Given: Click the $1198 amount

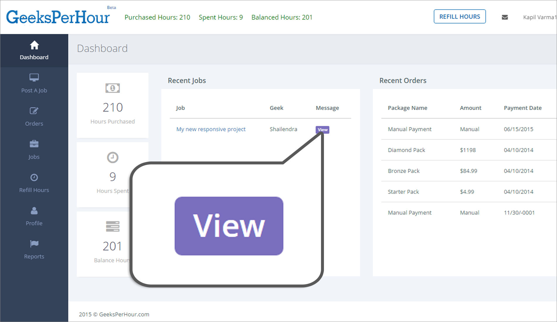Looking at the screenshot, I should (468, 150).
